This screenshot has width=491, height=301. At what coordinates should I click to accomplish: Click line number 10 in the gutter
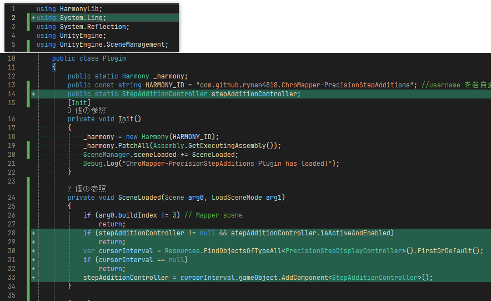click(x=12, y=58)
